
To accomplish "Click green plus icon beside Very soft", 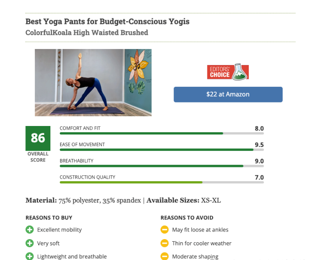I will pyautogui.click(x=29, y=243).
